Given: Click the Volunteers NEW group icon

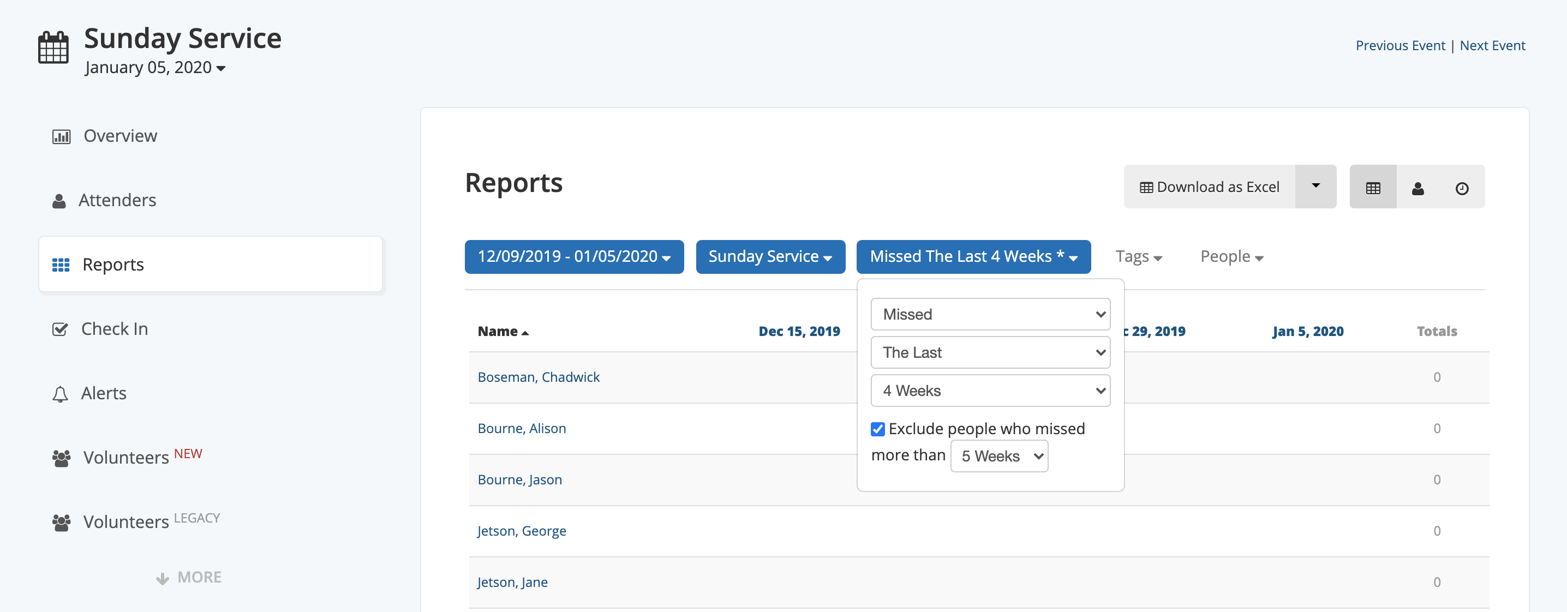Looking at the screenshot, I should pyautogui.click(x=62, y=458).
